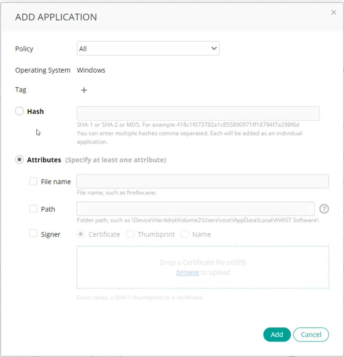
Task: Select the Attributes radio button
Action: (19, 160)
